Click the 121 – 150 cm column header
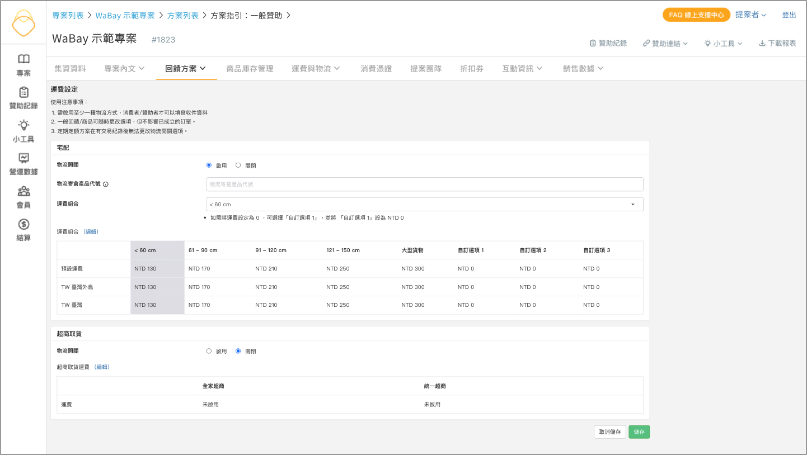The height and width of the screenshot is (455, 807). tap(343, 250)
